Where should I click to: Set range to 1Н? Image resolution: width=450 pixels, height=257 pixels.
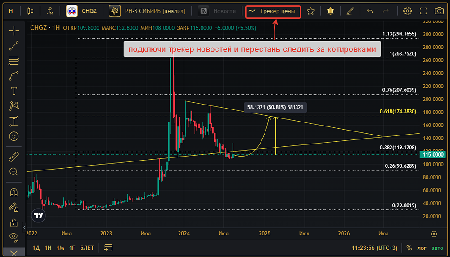(48, 248)
